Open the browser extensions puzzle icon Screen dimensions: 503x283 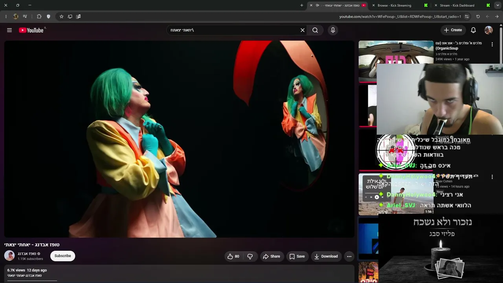click(x=39, y=17)
